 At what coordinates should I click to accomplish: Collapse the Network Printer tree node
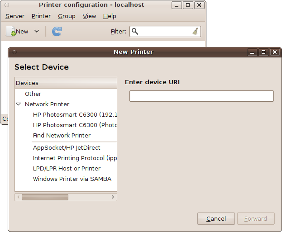click(x=19, y=104)
